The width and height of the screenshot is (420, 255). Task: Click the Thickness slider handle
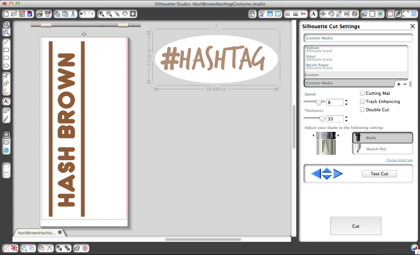[x=322, y=119]
